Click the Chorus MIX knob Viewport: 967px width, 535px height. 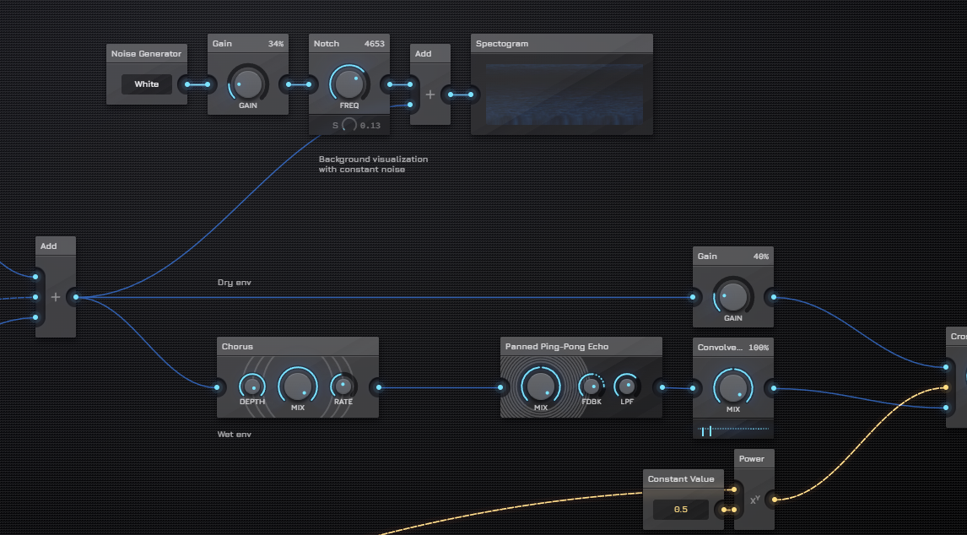(x=297, y=385)
